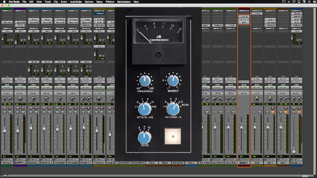Turn the Threshold knob on the compressor

144,80
